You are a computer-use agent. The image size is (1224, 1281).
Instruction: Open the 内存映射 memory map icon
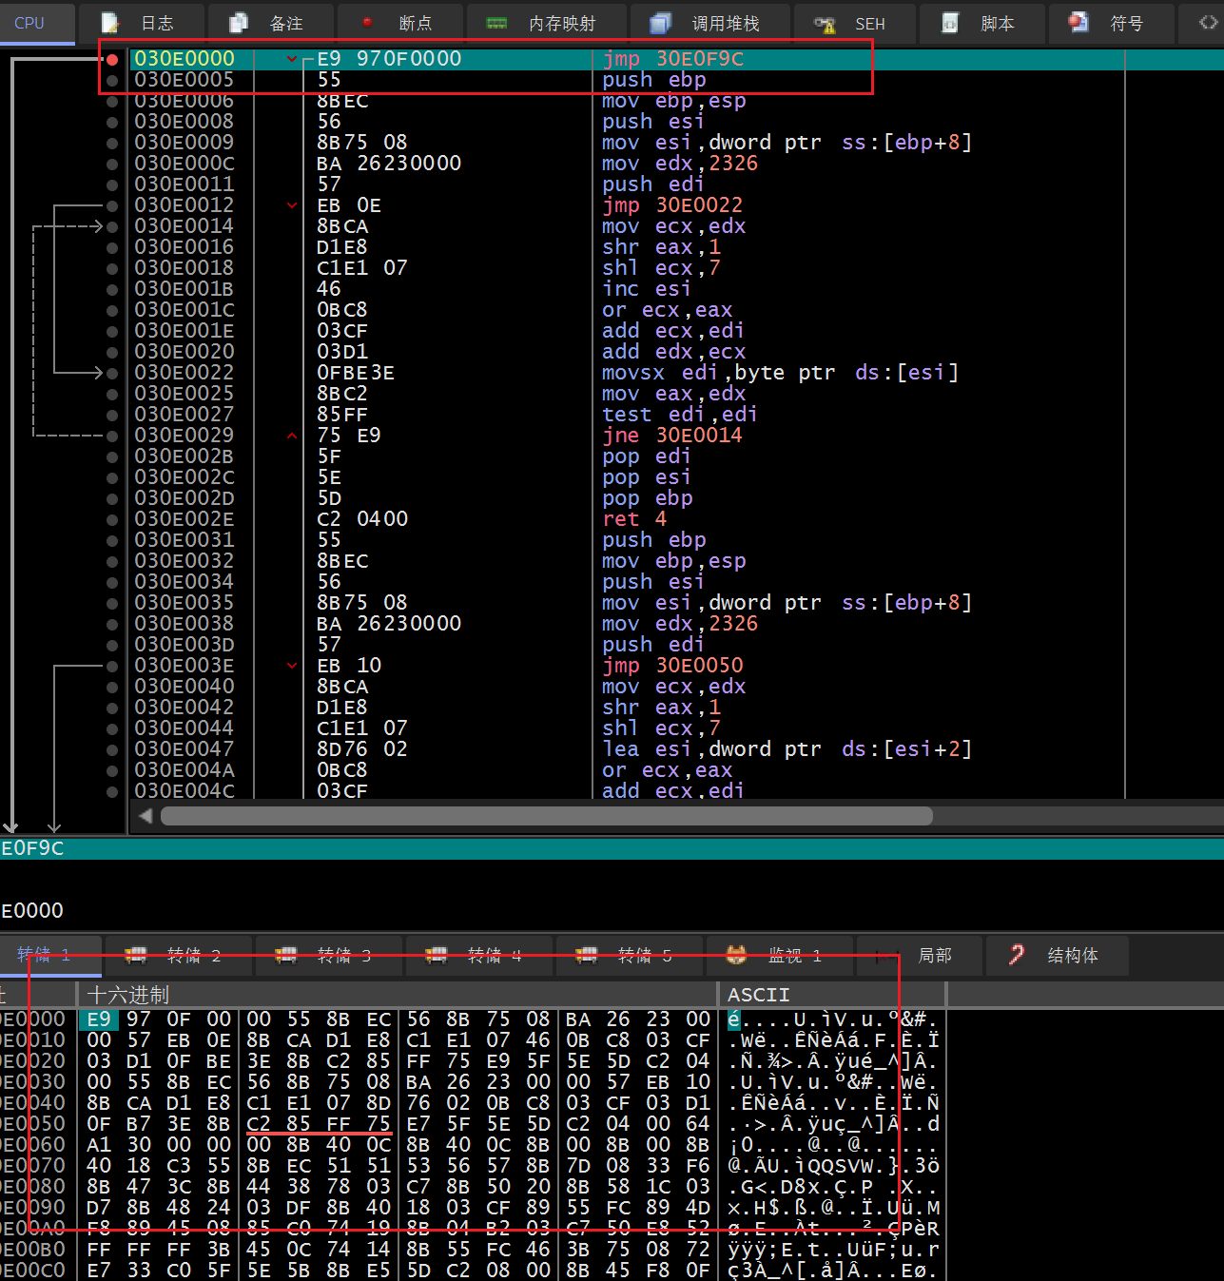(x=496, y=23)
